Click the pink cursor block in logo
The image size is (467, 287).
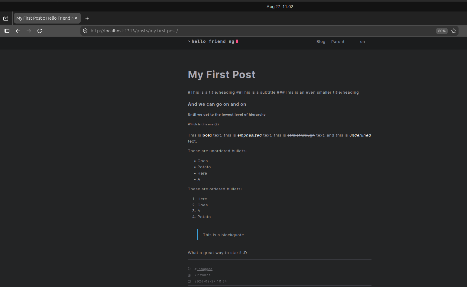237,41
